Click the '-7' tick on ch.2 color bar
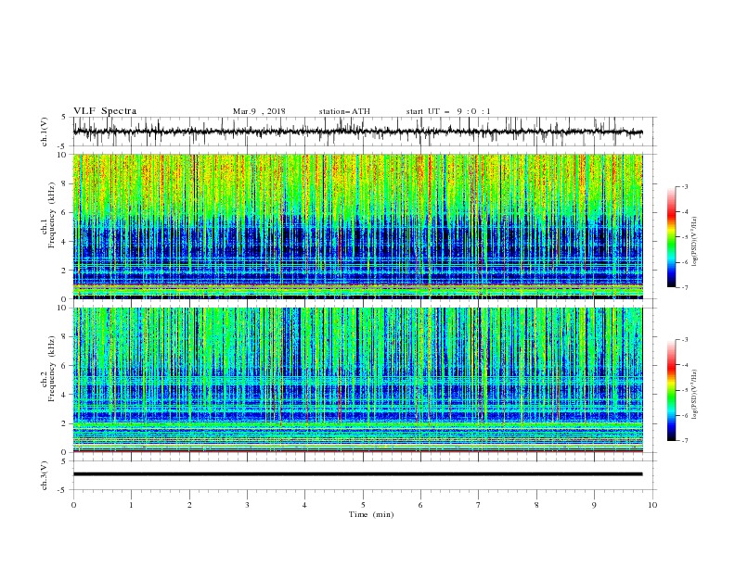 click(684, 441)
